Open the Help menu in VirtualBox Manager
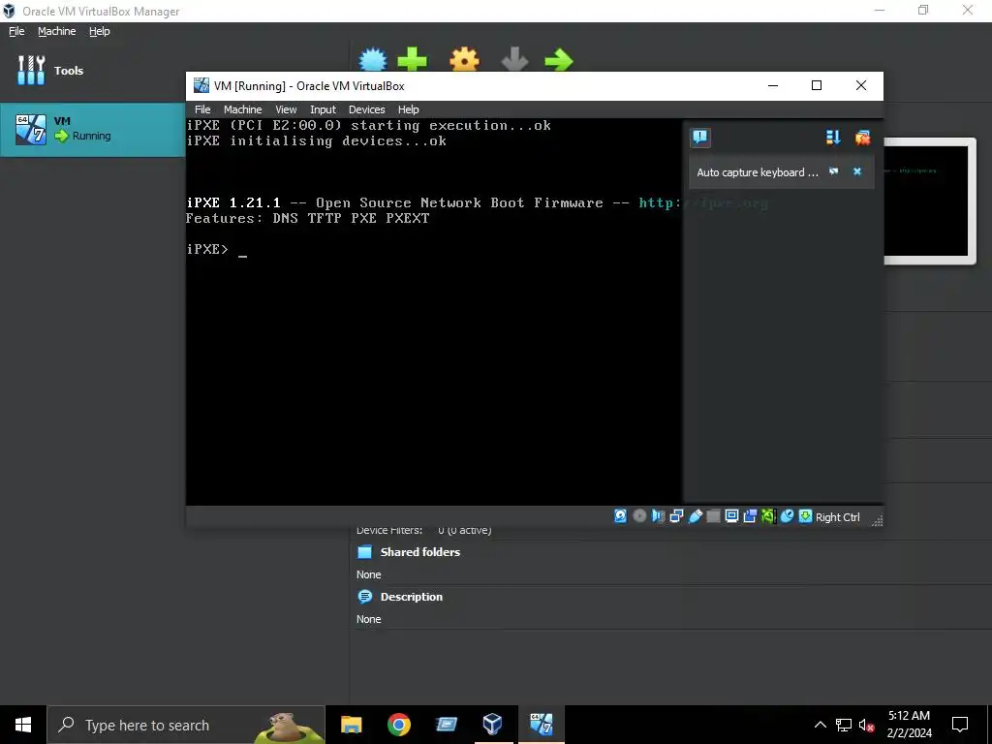 click(100, 31)
